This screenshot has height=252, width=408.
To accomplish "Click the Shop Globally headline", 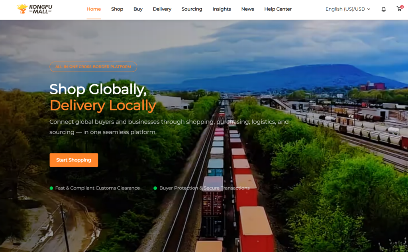I will [98, 89].
